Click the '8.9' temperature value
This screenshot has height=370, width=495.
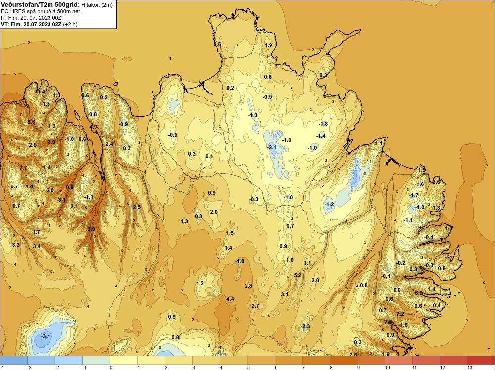tap(70, 187)
